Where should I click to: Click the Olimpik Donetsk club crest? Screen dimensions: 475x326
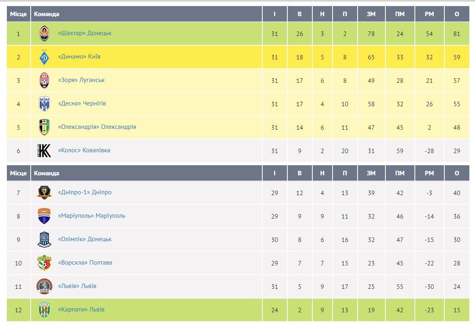click(44, 240)
